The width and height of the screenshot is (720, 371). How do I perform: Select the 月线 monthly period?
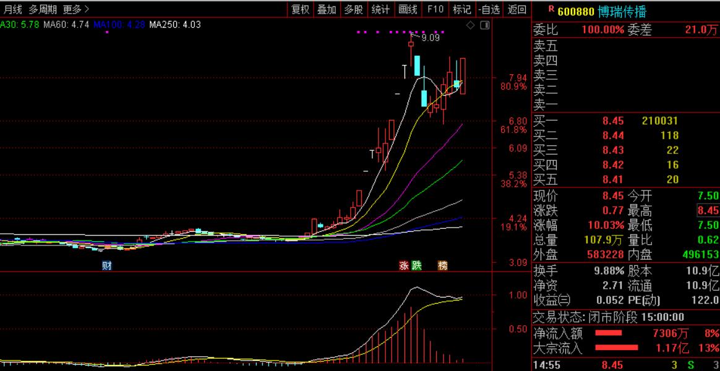click(x=12, y=9)
